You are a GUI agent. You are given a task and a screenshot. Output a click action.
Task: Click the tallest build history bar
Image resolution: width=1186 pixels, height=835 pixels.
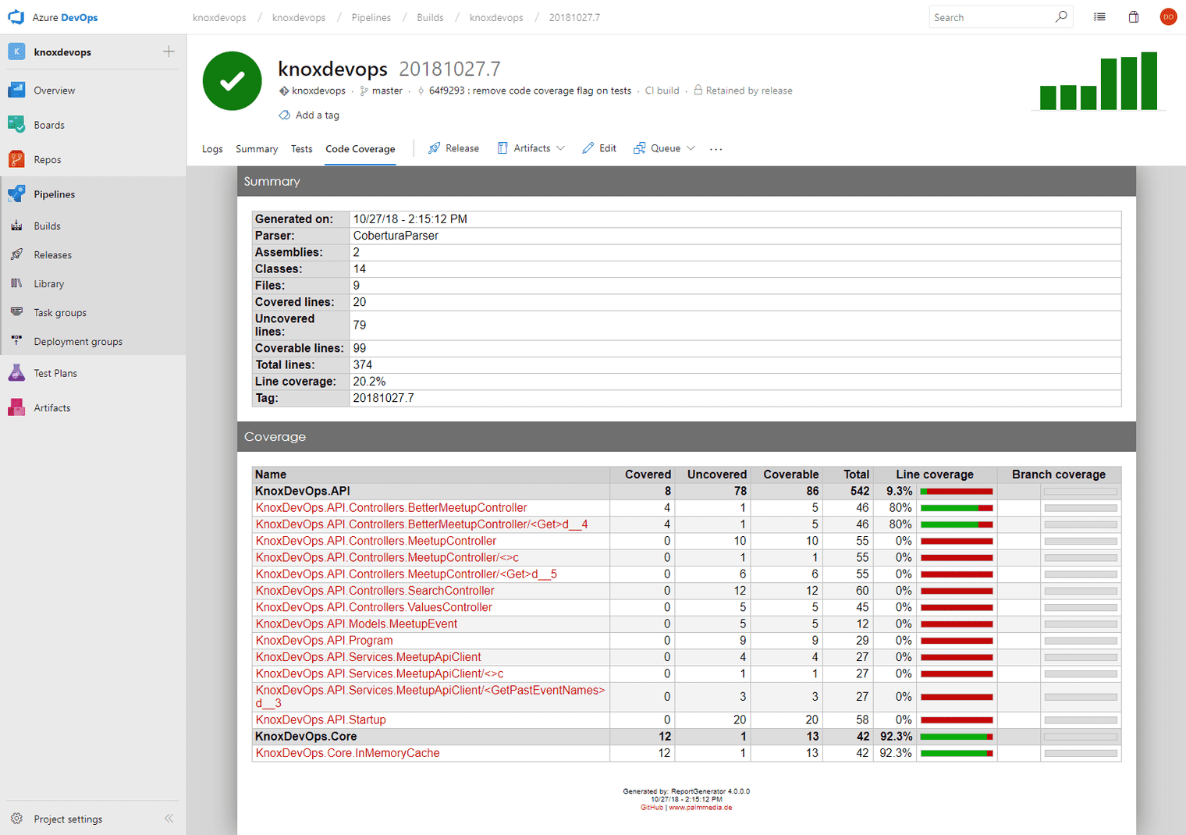click(1149, 81)
